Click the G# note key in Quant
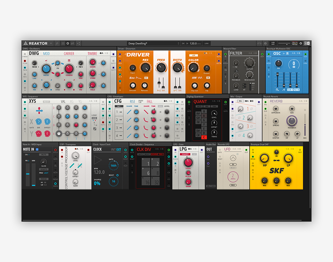Screen dimensions: 333x262 pos(198,118)
